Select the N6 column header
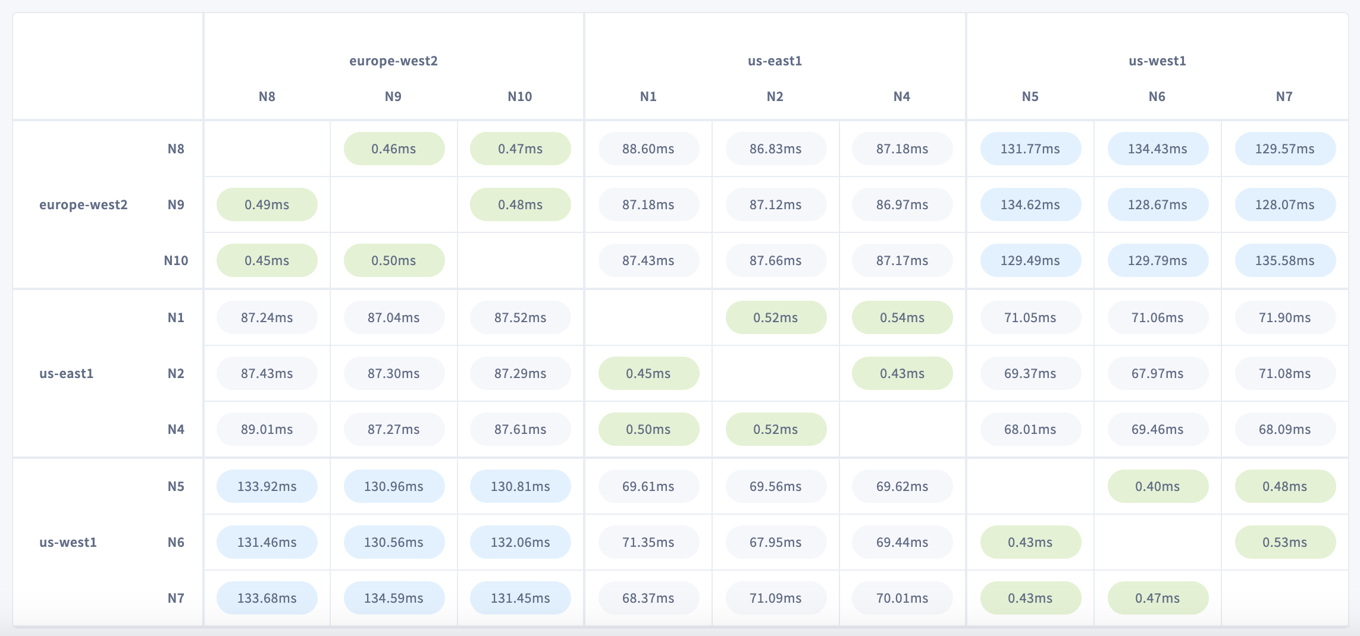1360x636 pixels. 1157,96
